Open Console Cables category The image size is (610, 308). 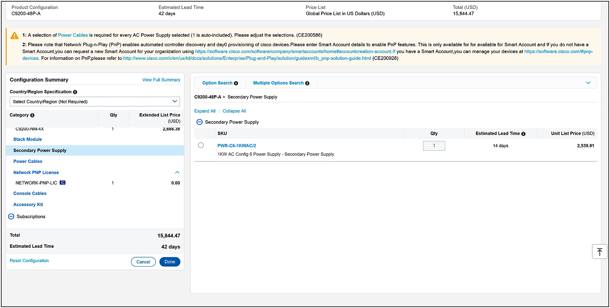[x=30, y=194]
